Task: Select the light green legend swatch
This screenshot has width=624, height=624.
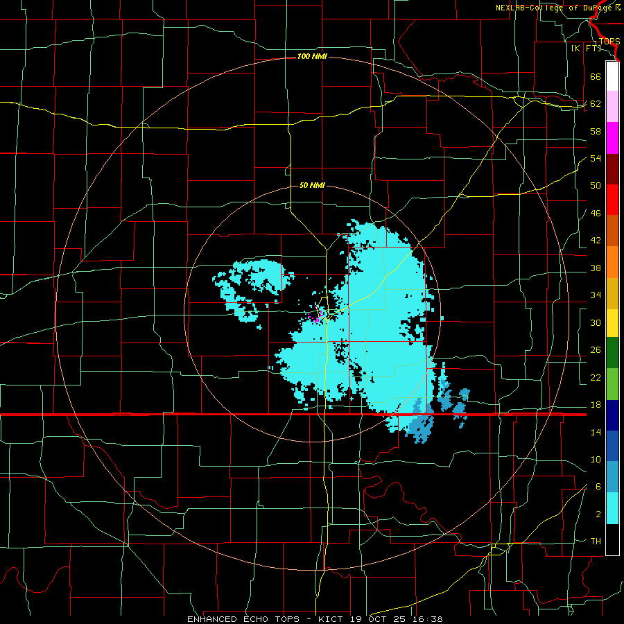Action: 612,384
